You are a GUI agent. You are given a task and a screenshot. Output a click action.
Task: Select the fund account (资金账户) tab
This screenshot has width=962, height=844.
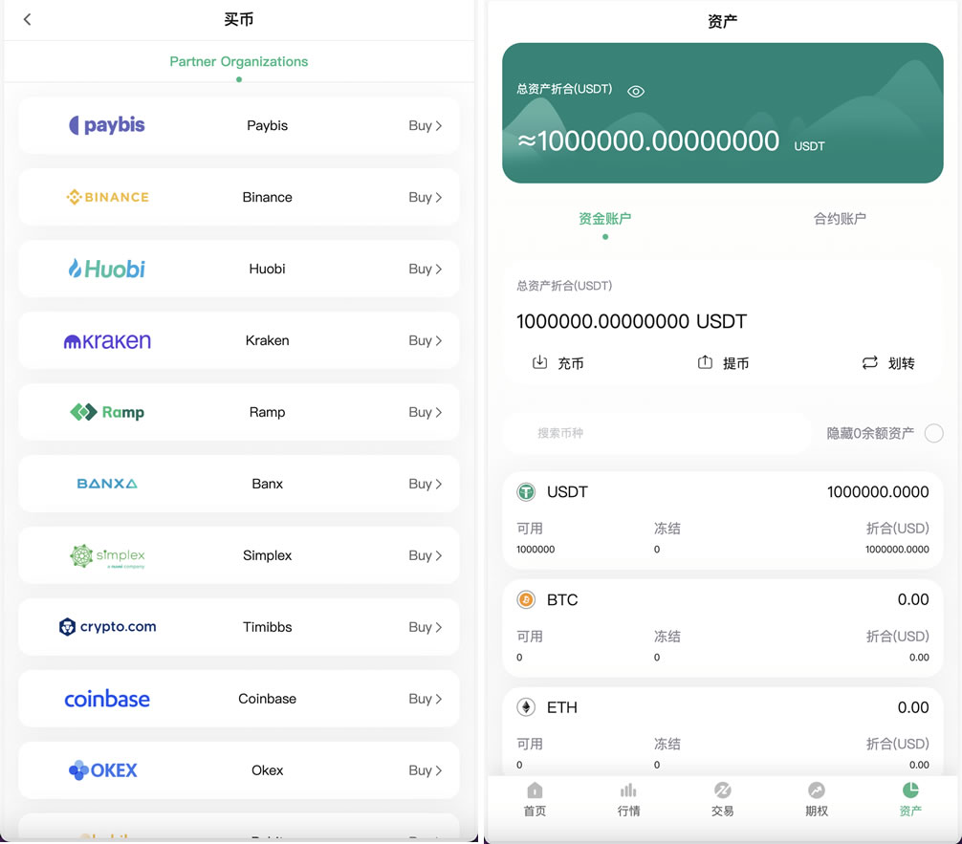coord(604,219)
